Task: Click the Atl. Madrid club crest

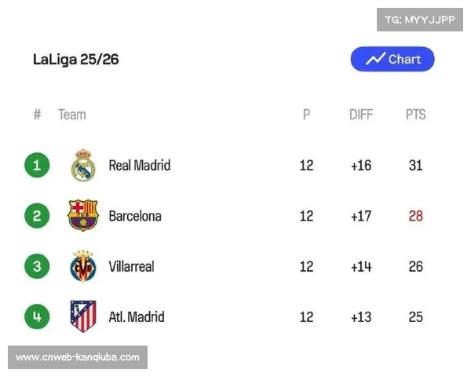Action: (83, 317)
